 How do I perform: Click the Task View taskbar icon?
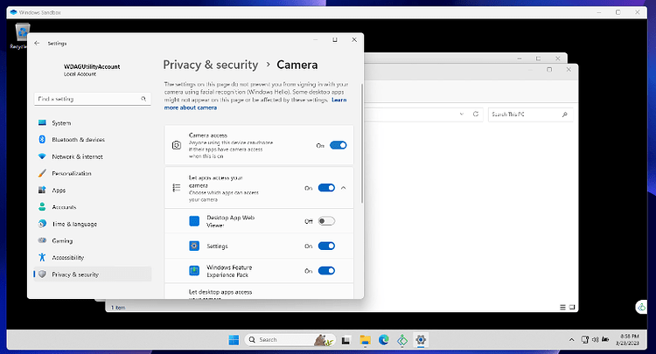pos(345,340)
